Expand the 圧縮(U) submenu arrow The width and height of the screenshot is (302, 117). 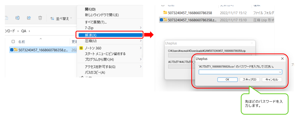141,41
